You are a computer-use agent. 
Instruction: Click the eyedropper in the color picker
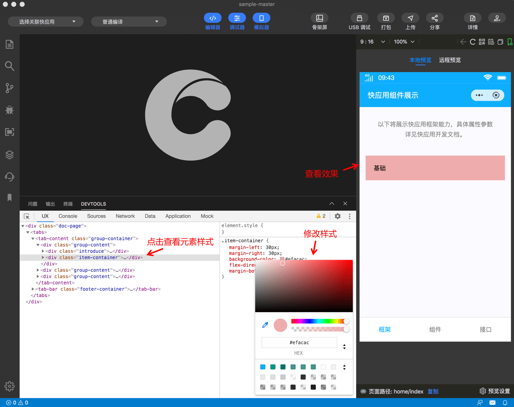point(265,325)
